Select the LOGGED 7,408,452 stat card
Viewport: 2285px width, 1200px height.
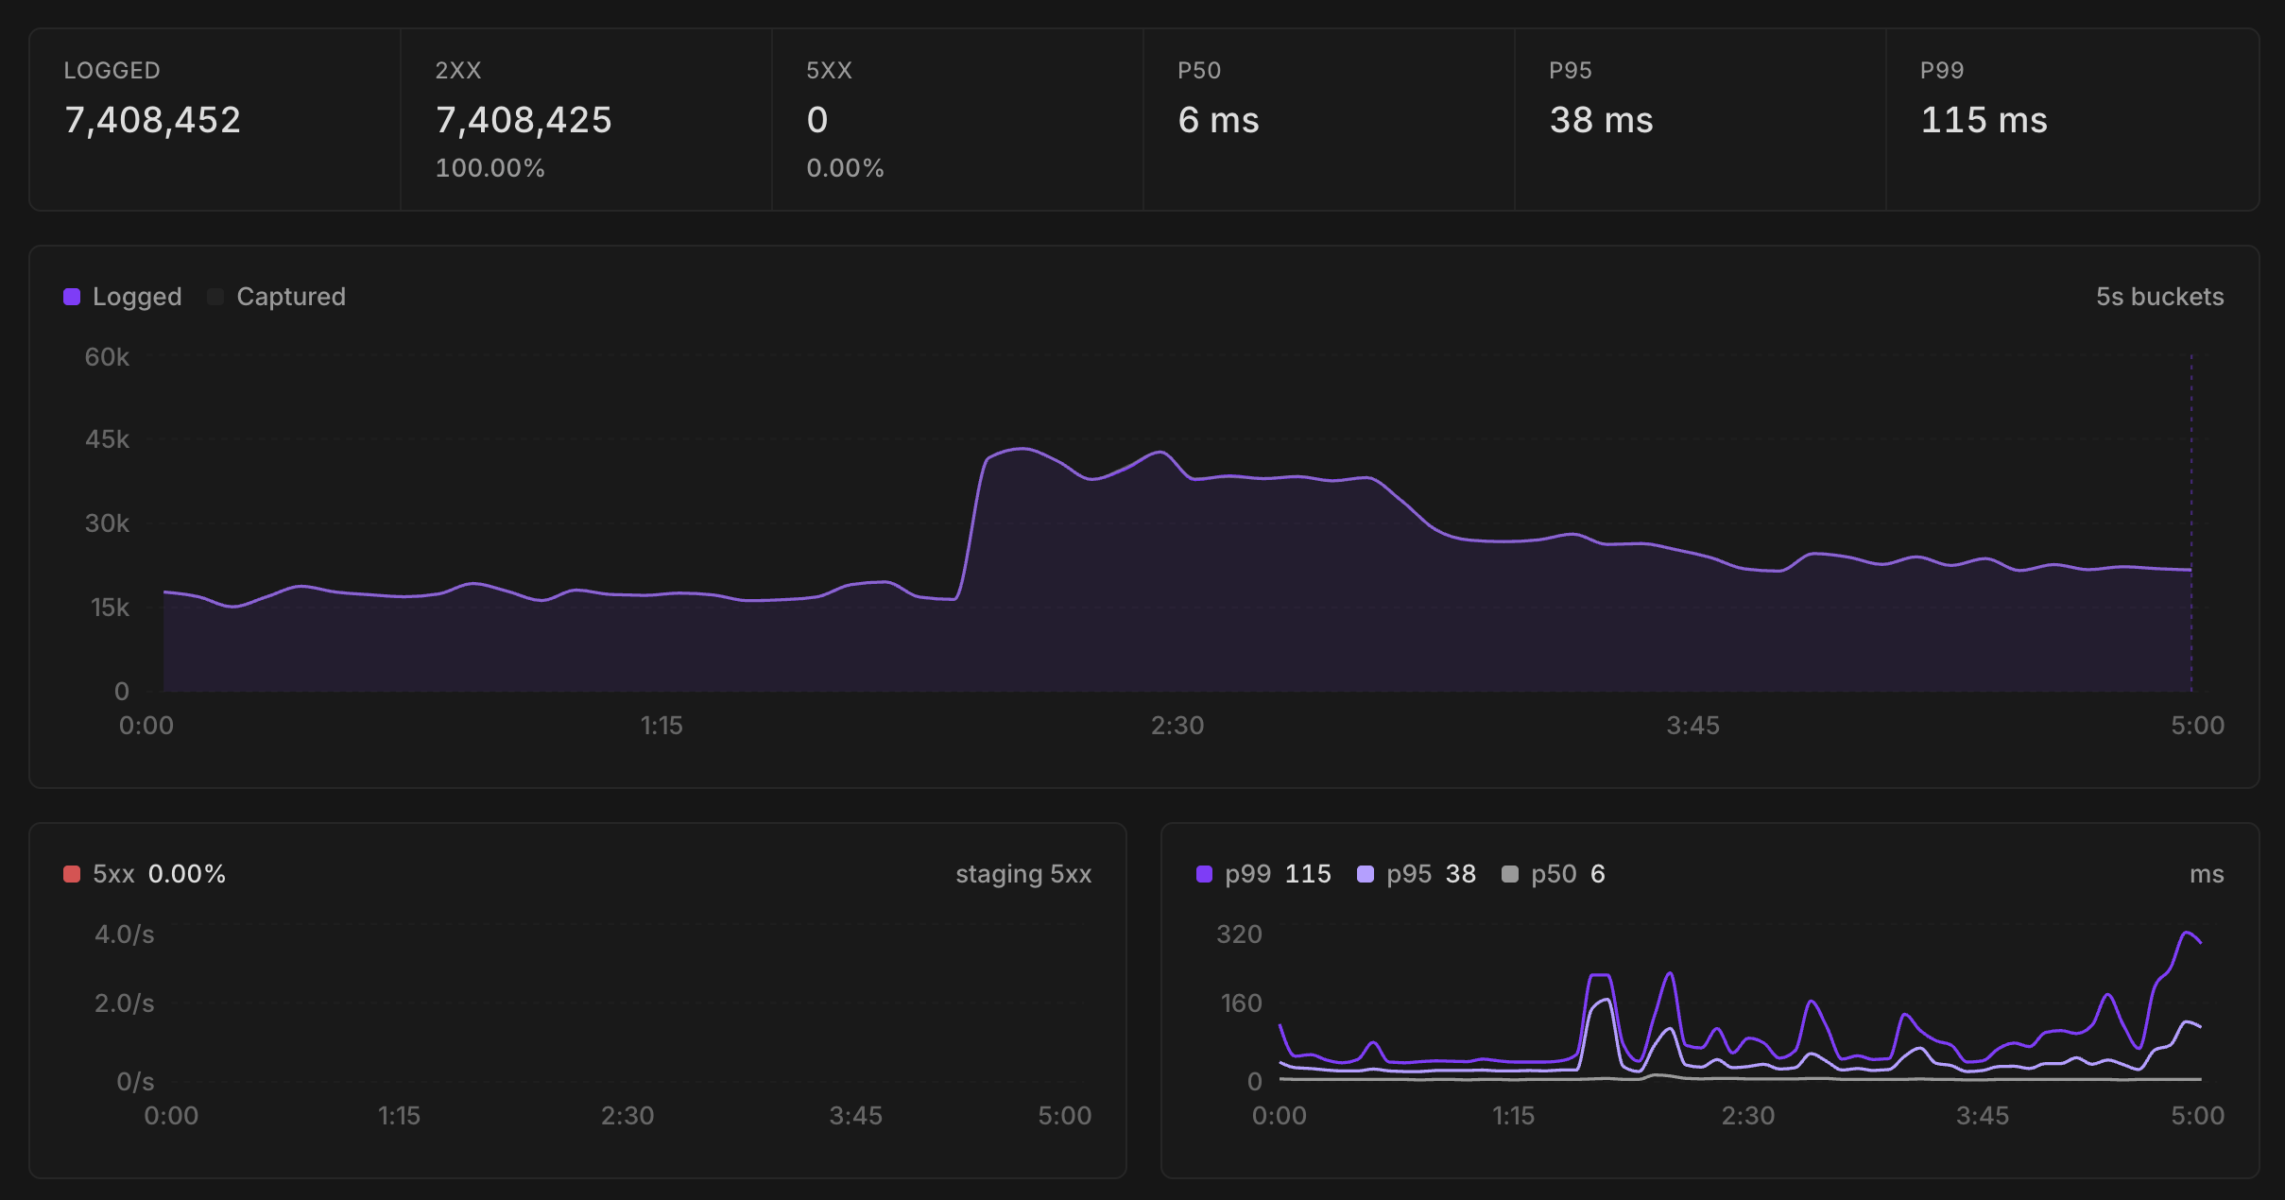215,119
